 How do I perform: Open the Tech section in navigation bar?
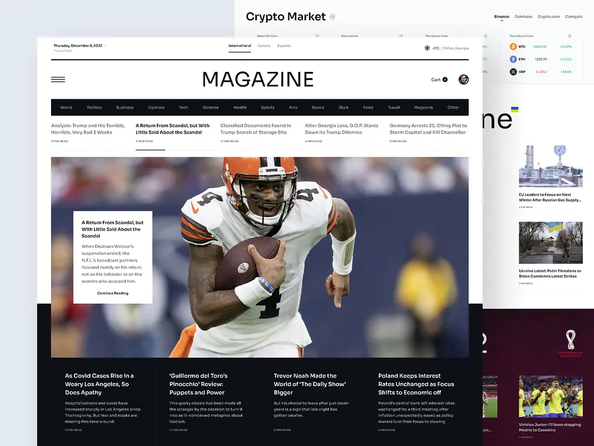click(x=183, y=107)
